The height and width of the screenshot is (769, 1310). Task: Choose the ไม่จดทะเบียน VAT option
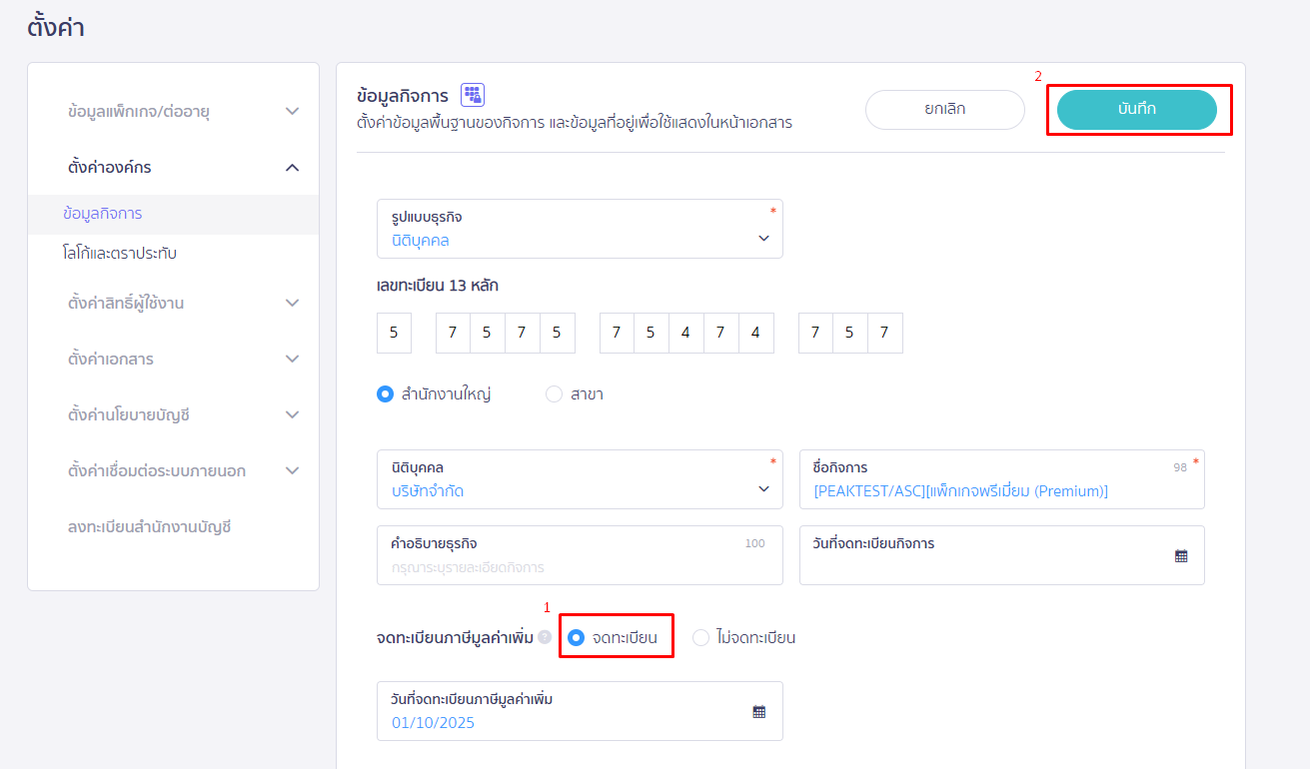coord(701,637)
